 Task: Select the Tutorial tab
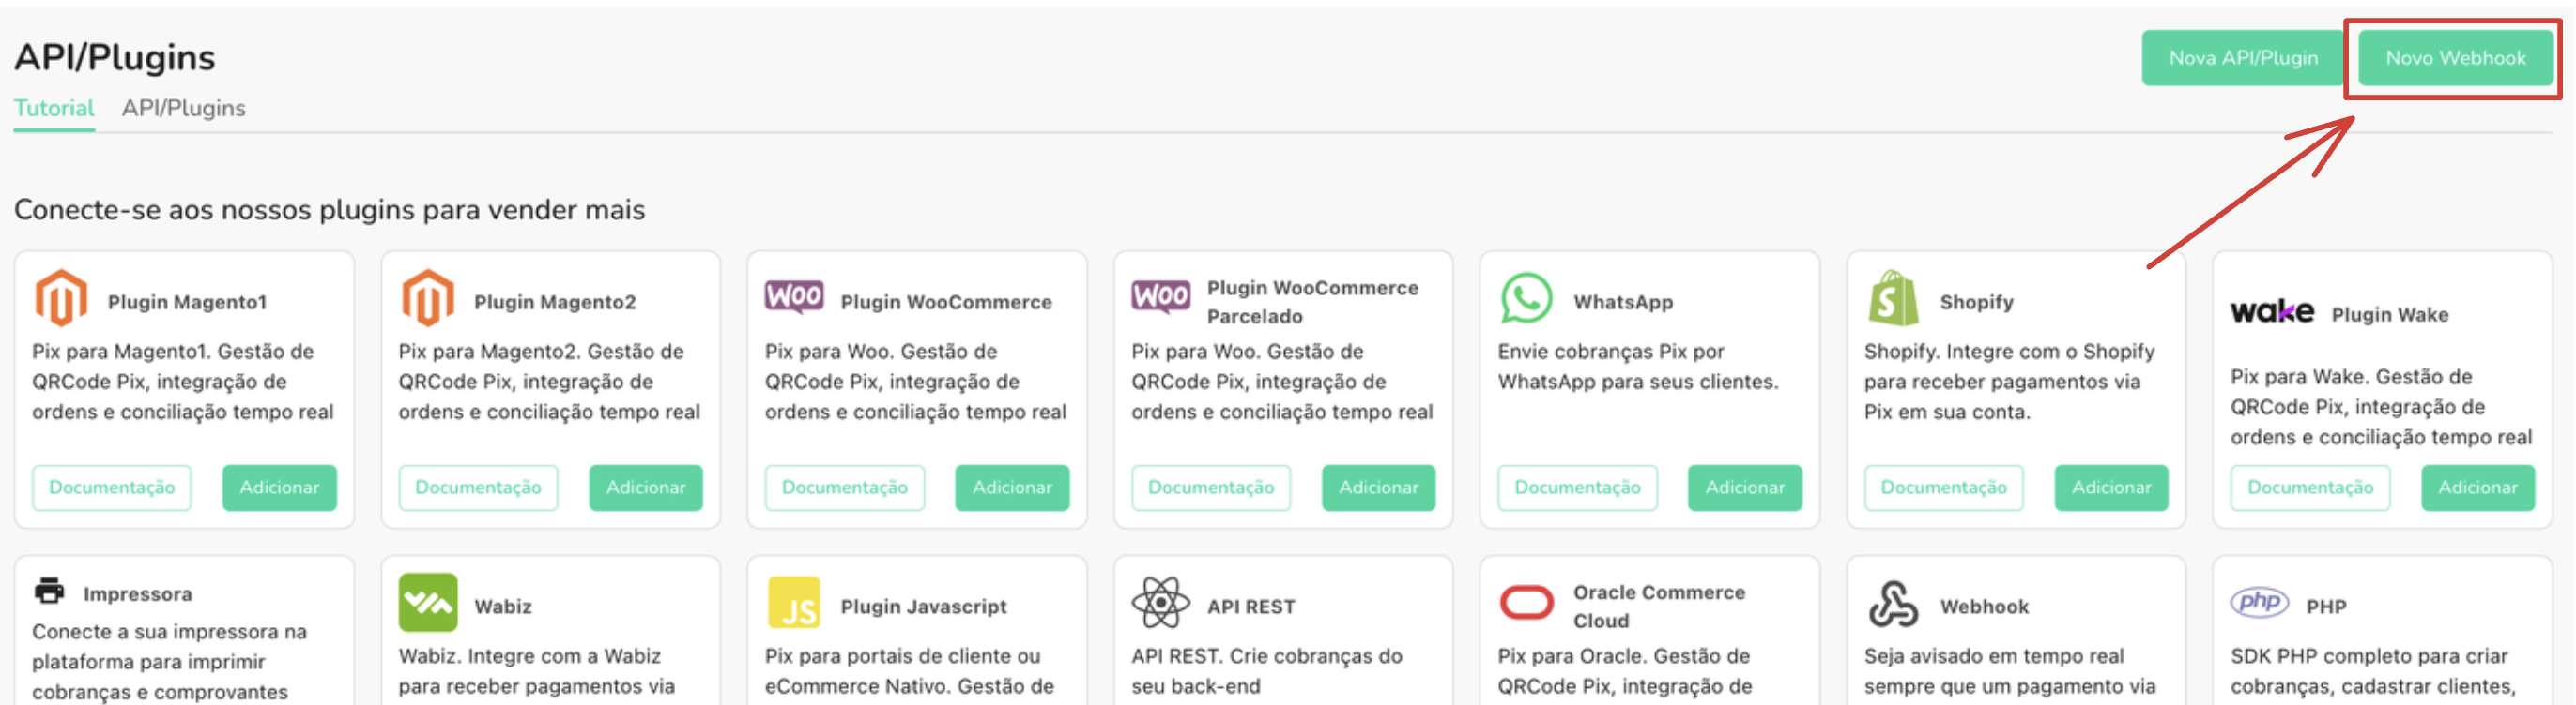(x=54, y=108)
